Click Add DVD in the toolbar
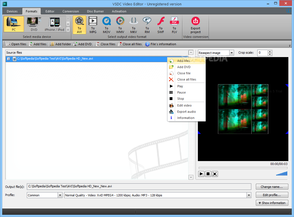 pyautogui.click(x=83, y=44)
